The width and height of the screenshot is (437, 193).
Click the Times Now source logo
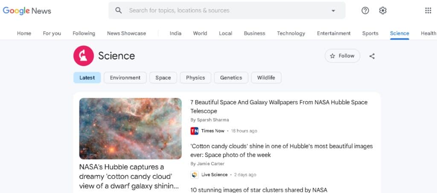click(x=195, y=131)
